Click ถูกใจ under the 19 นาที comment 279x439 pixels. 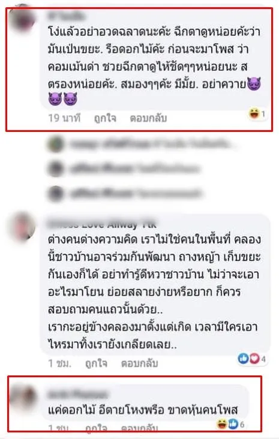click(x=105, y=118)
